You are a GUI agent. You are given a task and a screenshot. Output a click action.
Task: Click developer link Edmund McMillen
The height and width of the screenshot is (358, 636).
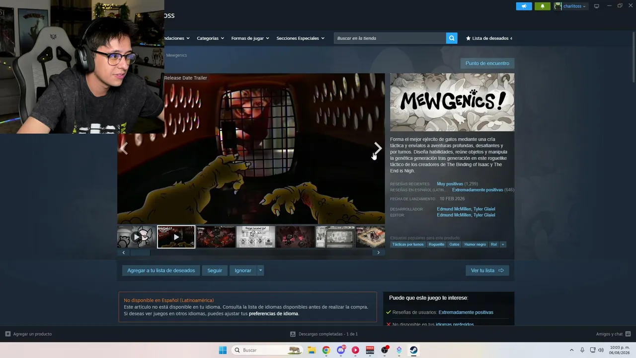tap(454, 209)
